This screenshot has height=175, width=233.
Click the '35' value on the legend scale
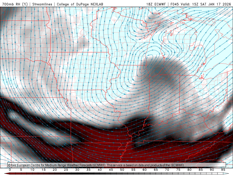(89, 170)
